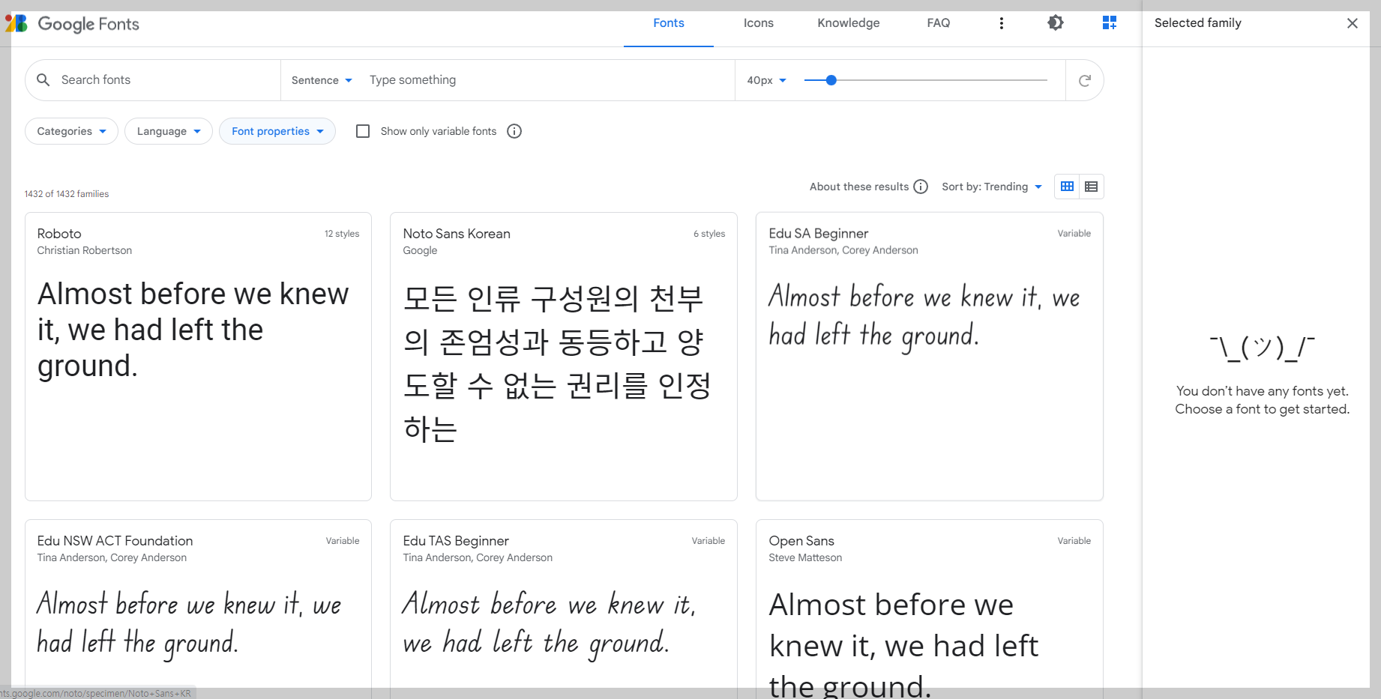Click the About these results text
The width and height of the screenshot is (1381, 699).
point(859,187)
